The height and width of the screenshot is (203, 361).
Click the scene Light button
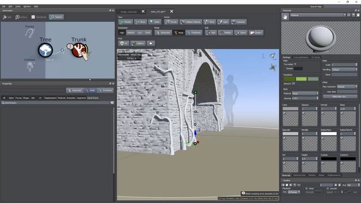tap(223, 22)
